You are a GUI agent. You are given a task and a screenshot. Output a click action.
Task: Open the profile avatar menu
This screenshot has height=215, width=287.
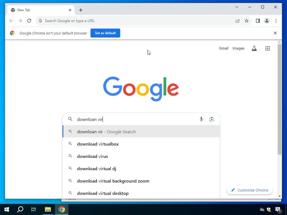pyautogui.click(x=267, y=21)
